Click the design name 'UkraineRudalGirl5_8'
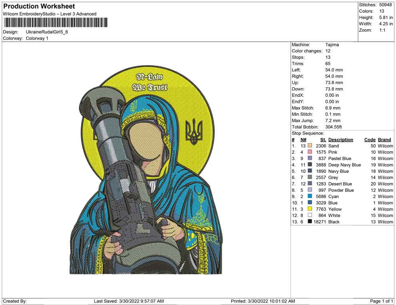Screen dimensions: 396x305 click(47, 32)
